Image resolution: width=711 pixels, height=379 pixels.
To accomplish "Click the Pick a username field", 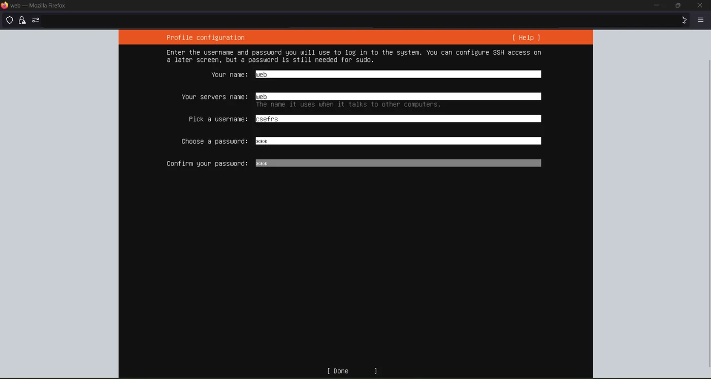I will coord(398,119).
